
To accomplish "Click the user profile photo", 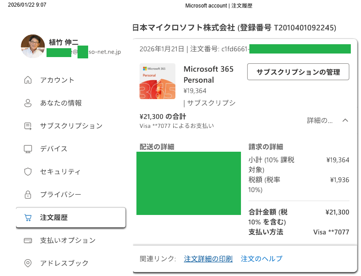I will 33,46.
